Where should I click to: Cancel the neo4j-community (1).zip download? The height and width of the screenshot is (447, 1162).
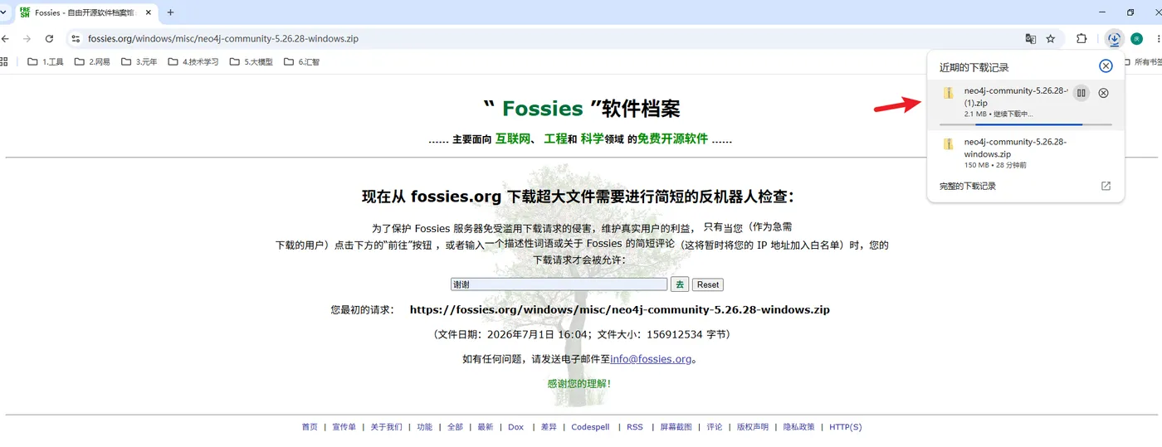(x=1103, y=93)
